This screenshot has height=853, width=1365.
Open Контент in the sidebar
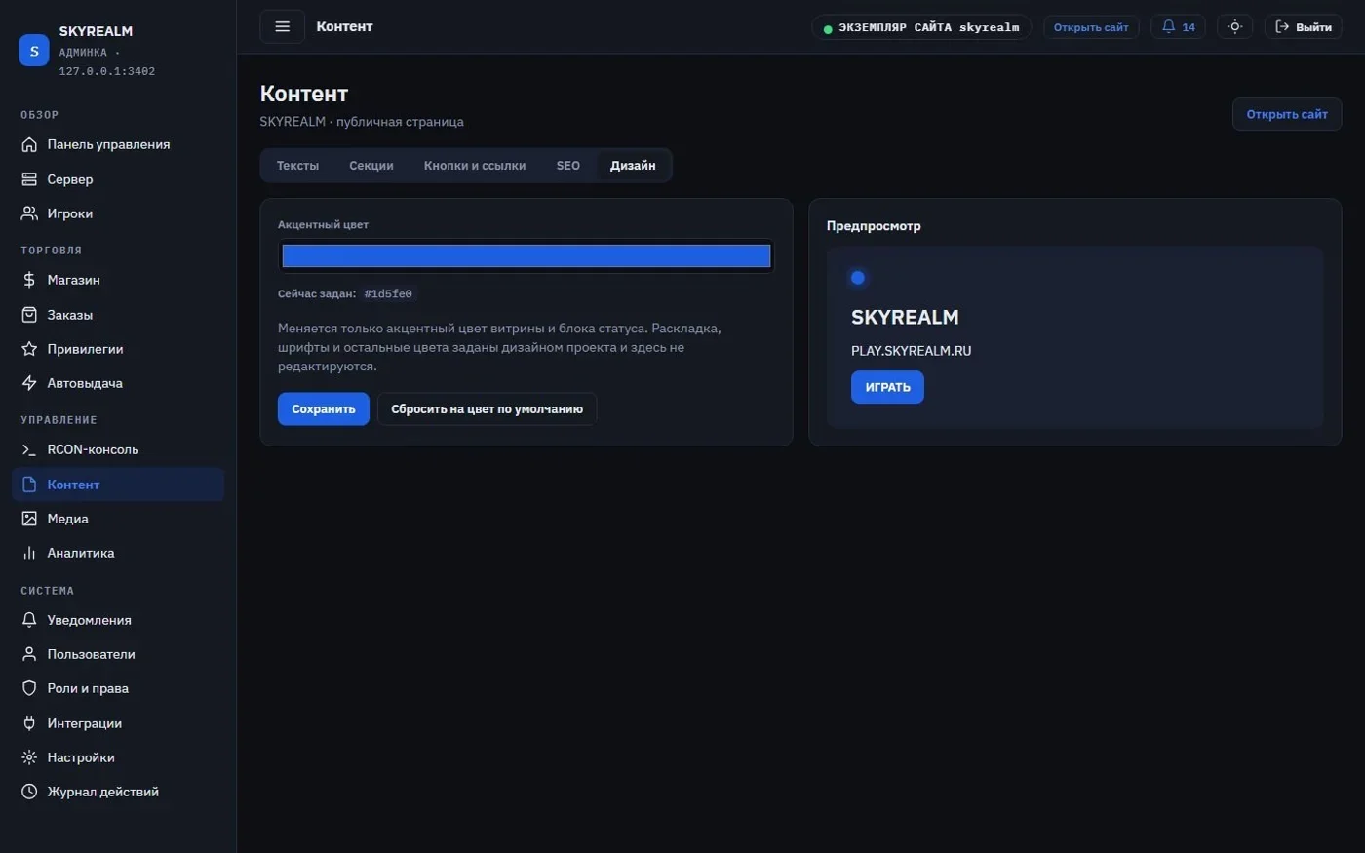118,485
